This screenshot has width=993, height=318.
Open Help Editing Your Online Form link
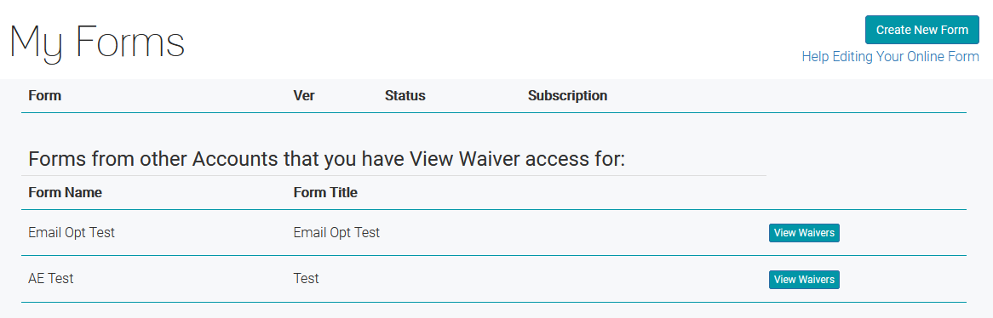891,56
